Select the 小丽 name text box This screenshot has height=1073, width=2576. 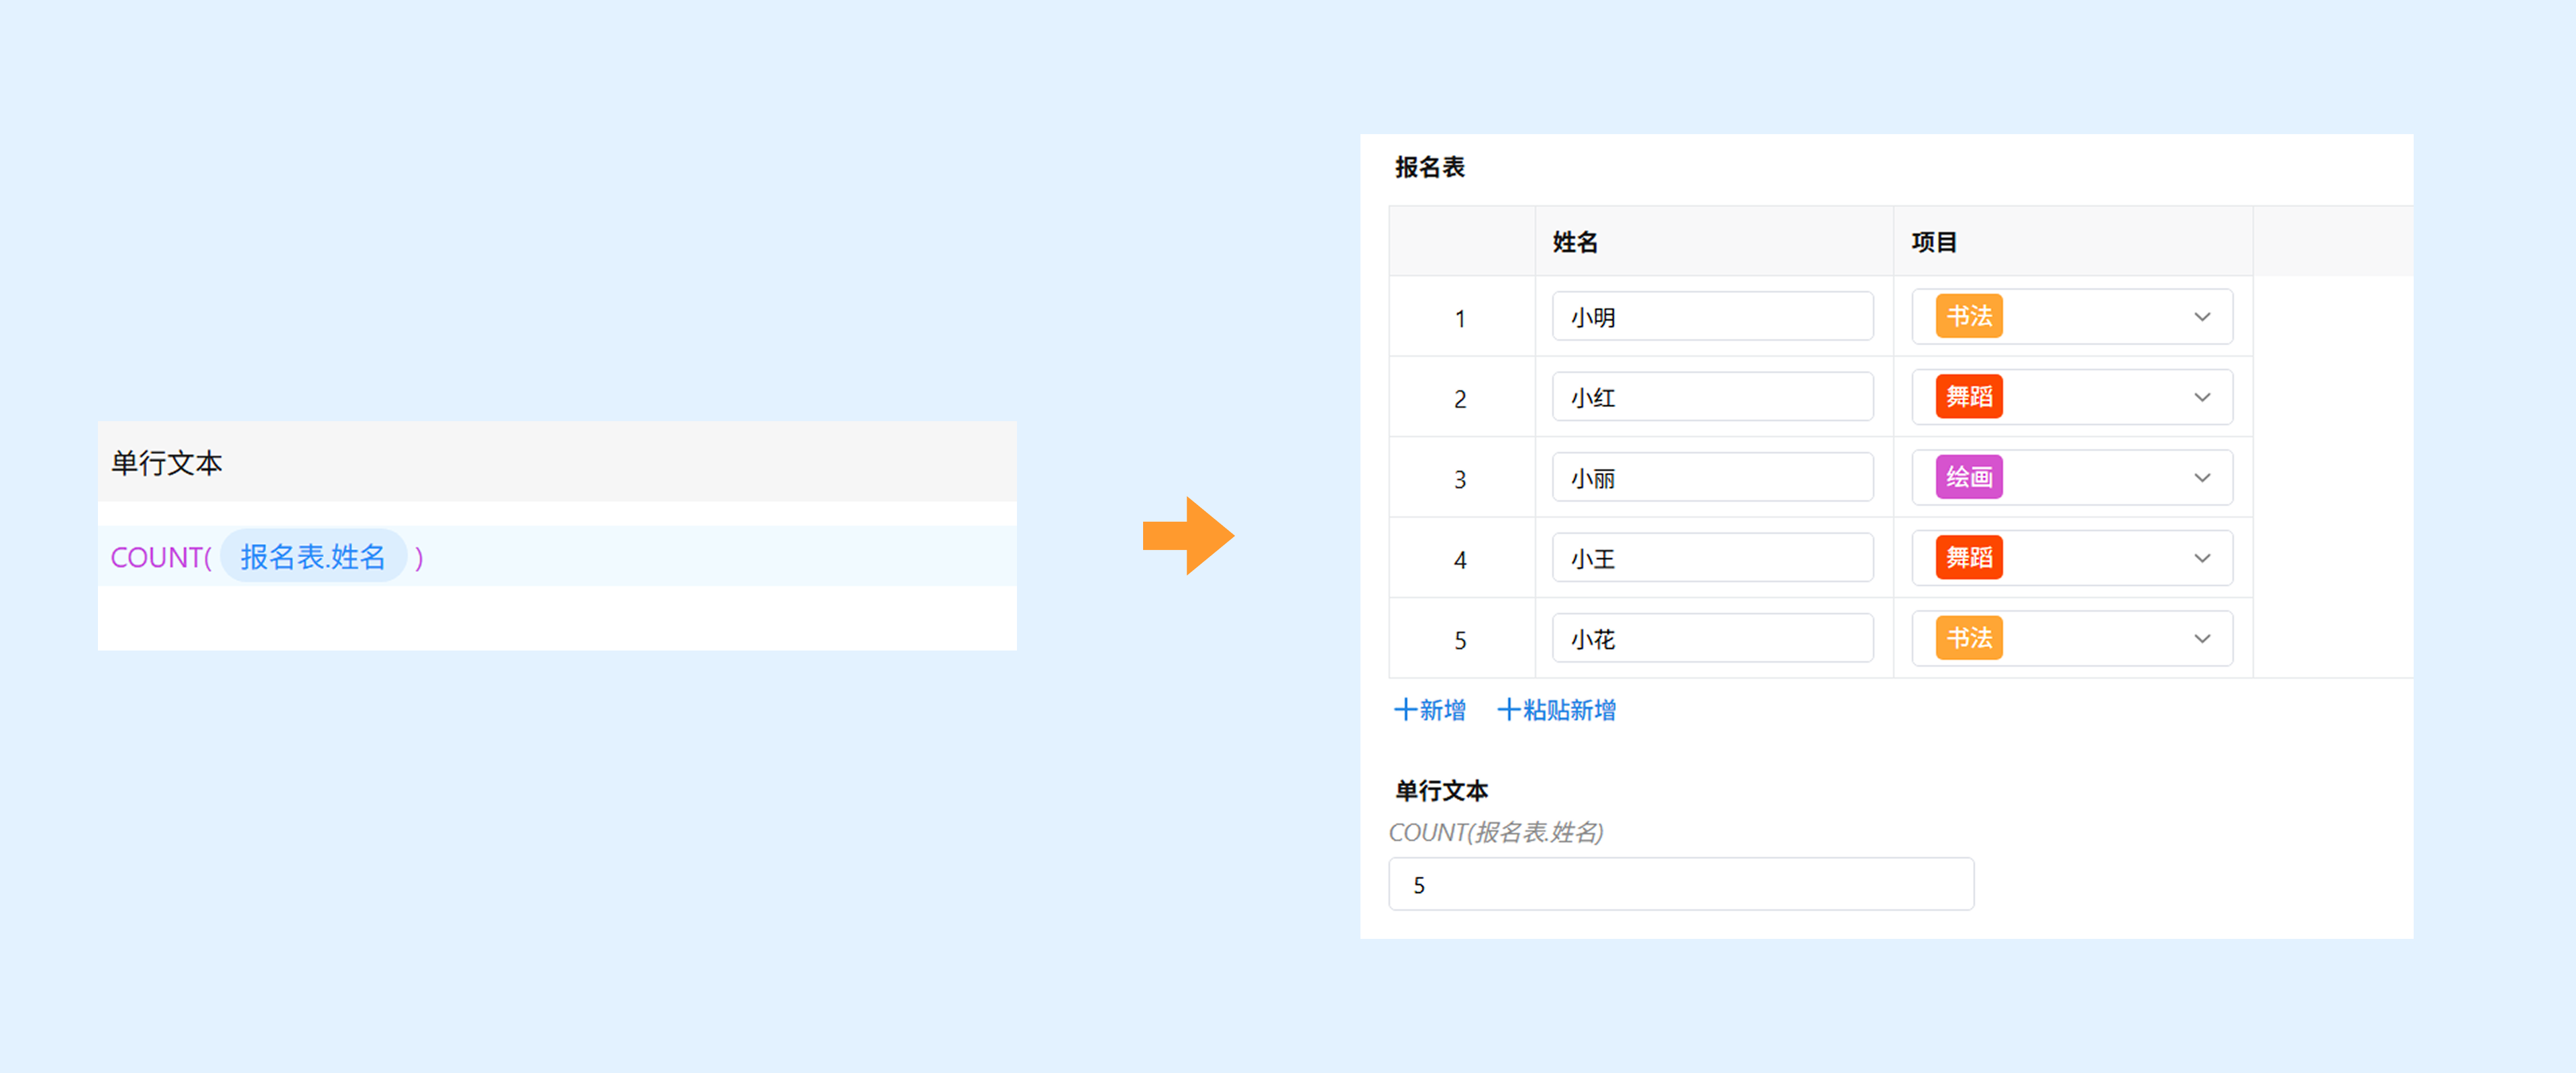[1712, 478]
